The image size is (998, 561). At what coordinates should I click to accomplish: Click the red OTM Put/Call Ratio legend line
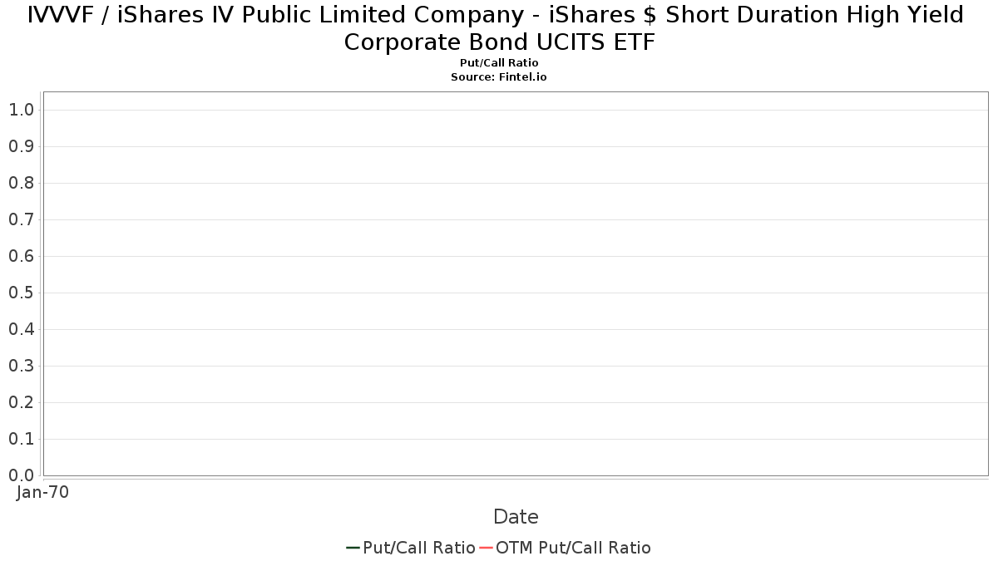[x=486, y=548]
